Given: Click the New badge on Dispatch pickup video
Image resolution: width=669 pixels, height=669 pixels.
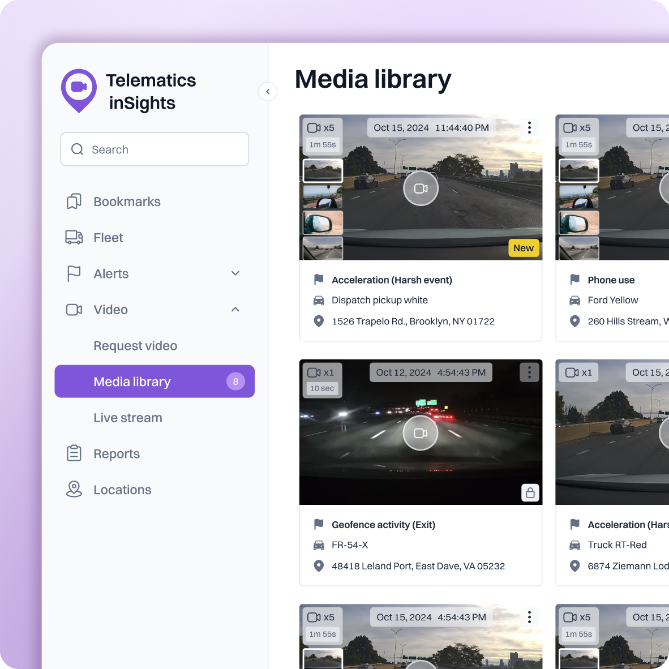Looking at the screenshot, I should pos(524,248).
